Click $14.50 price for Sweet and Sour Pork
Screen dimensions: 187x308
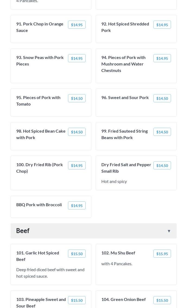[x=162, y=98]
